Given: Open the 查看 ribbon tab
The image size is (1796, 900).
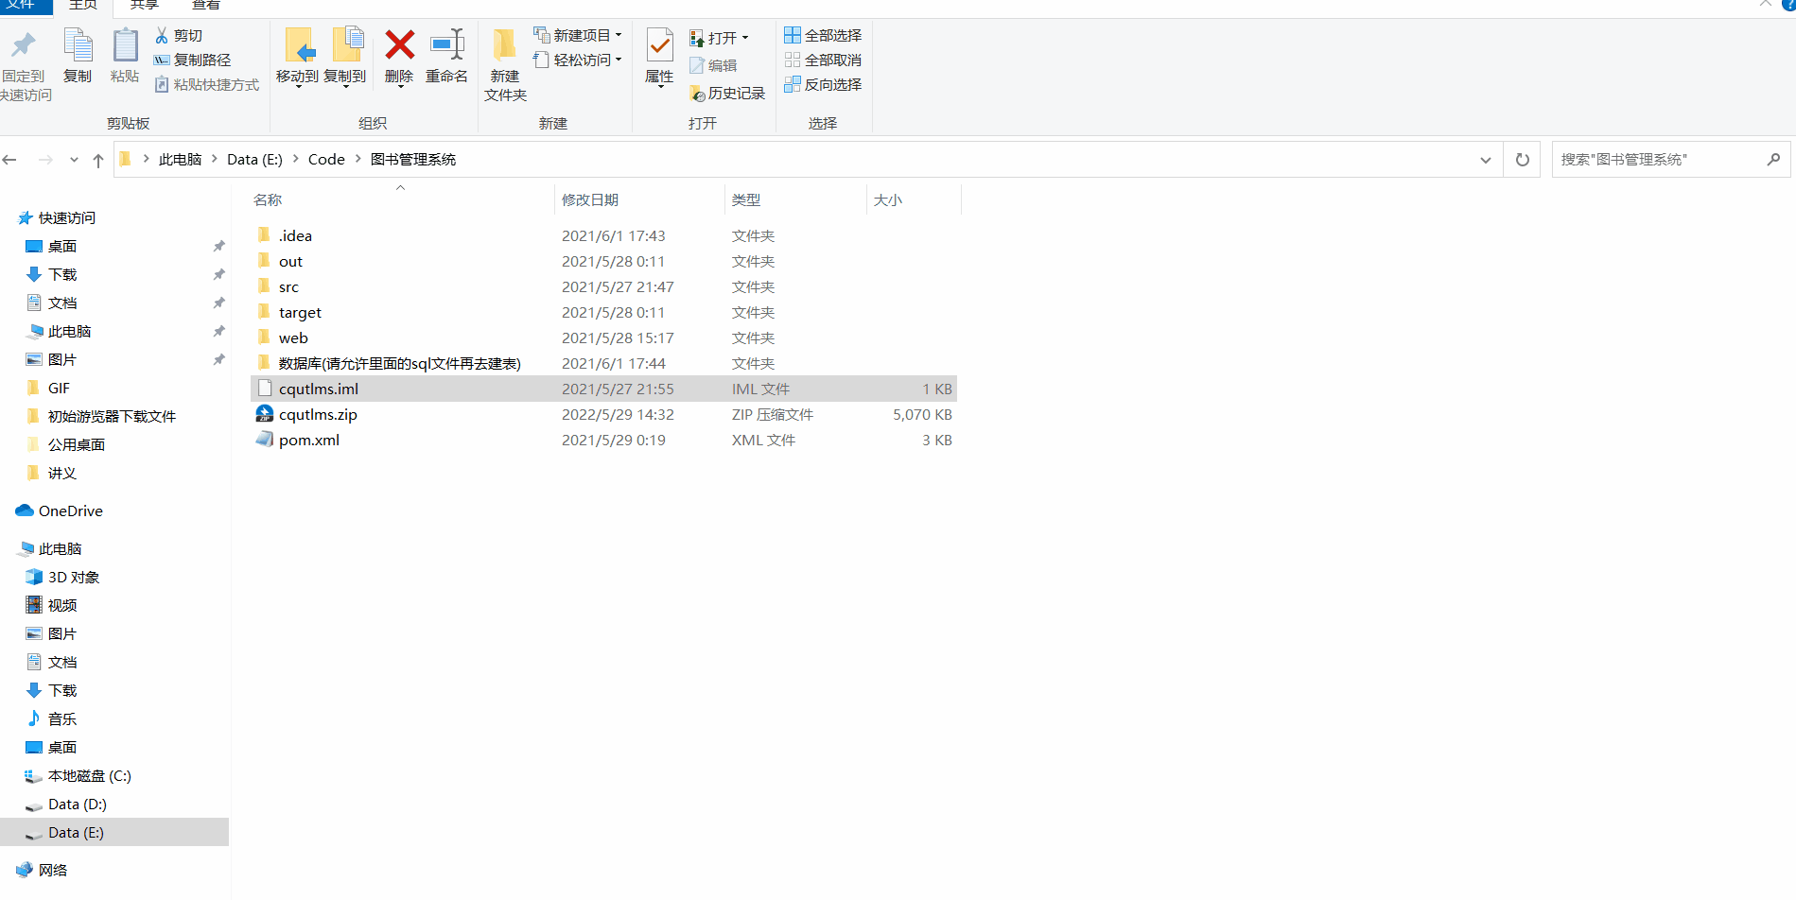Looking at the screenshot, I should click(205, 5).
